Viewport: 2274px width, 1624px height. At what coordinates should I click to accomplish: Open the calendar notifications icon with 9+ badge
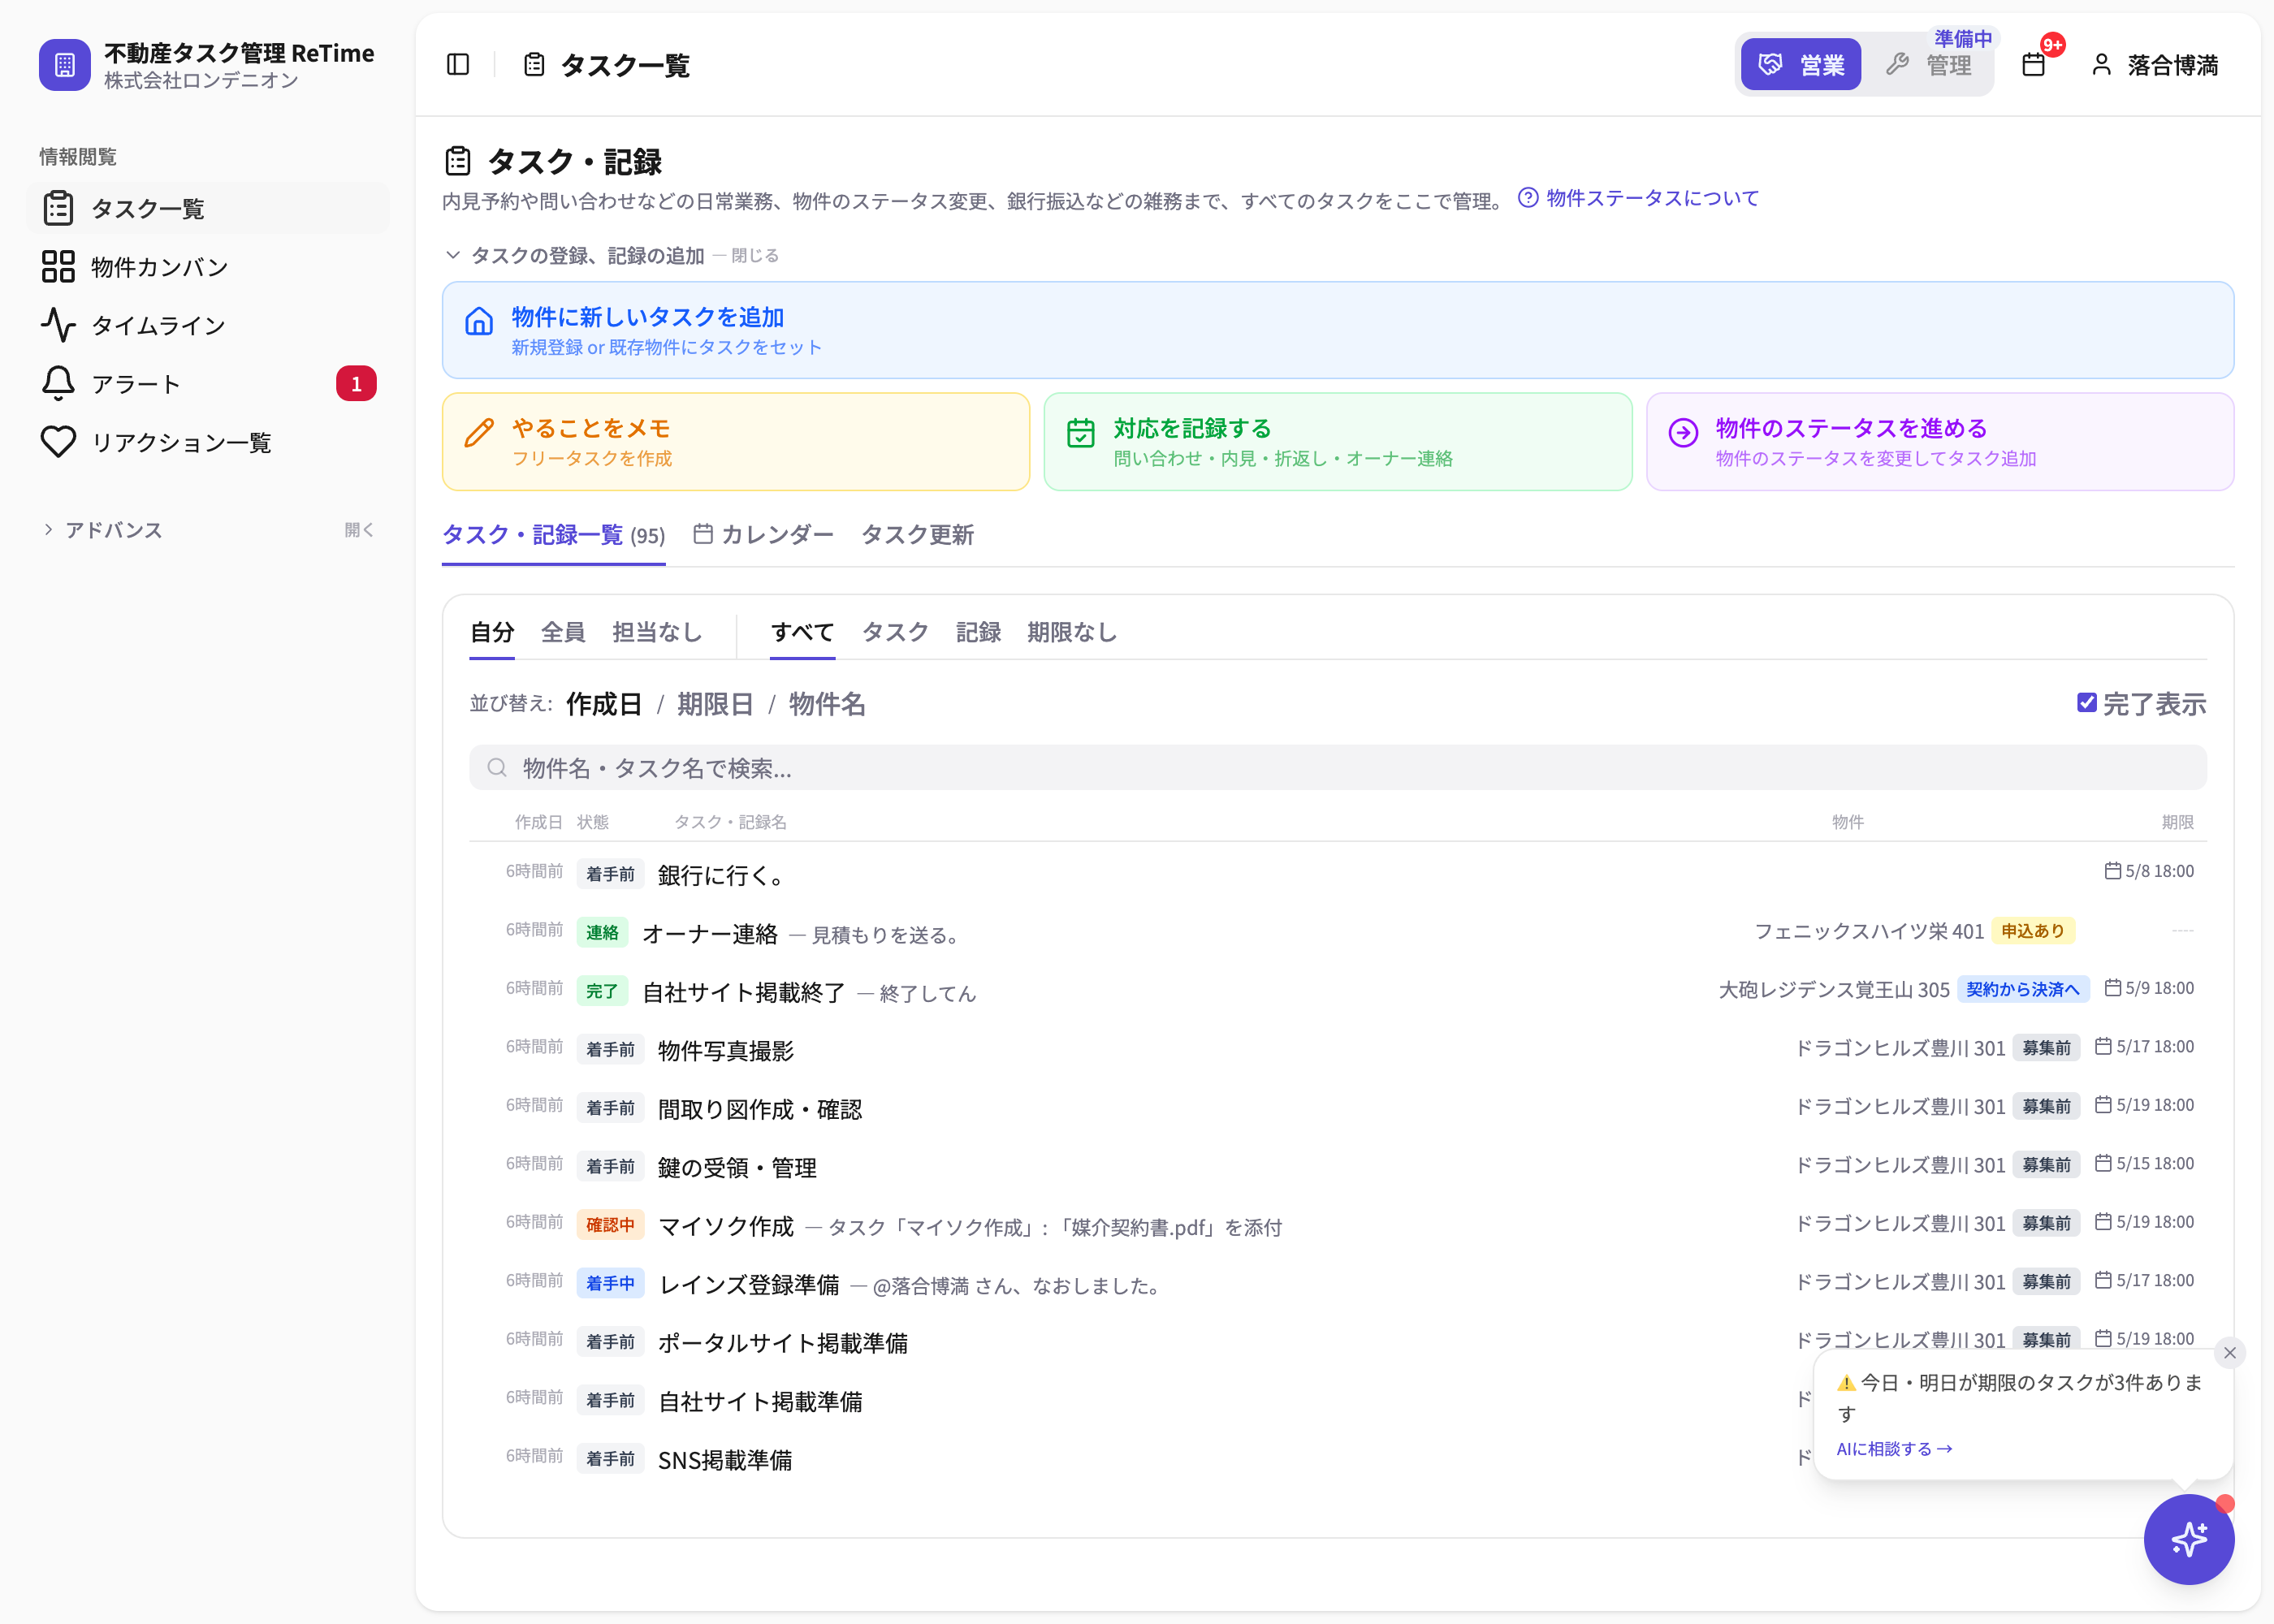pyautogui.click(x=2033, y=65)
